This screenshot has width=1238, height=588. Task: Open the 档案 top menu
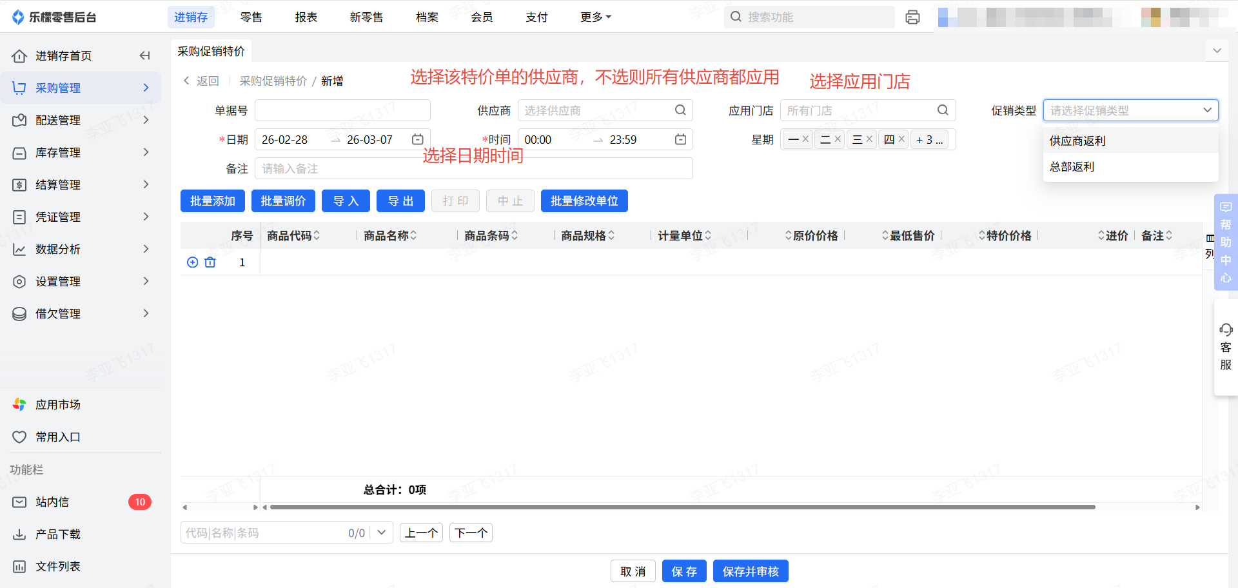[427, 17]
